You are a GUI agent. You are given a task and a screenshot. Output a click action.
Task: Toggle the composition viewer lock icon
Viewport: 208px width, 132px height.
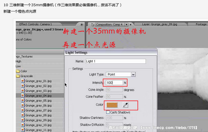point(92,25)
